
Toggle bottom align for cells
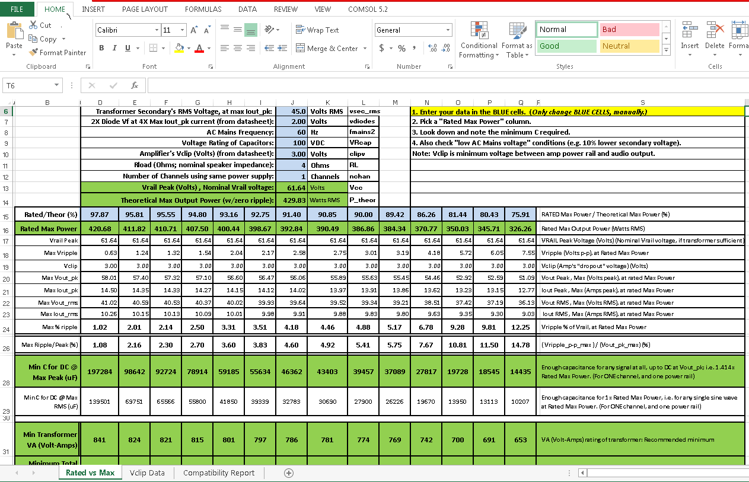click(x=250, y=29)
